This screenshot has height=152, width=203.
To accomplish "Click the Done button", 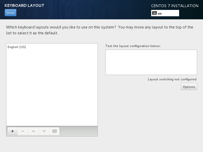I will point(10,13).
